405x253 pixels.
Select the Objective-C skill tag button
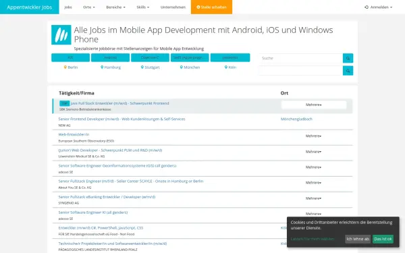click(x=150, y=57)
